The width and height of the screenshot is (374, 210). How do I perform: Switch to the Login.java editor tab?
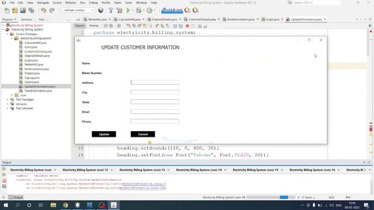tap(273, 19)
